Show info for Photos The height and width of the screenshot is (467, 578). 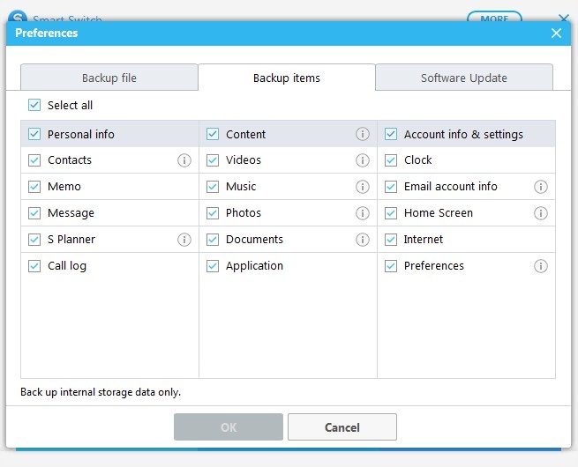click(x=363, y=213)
